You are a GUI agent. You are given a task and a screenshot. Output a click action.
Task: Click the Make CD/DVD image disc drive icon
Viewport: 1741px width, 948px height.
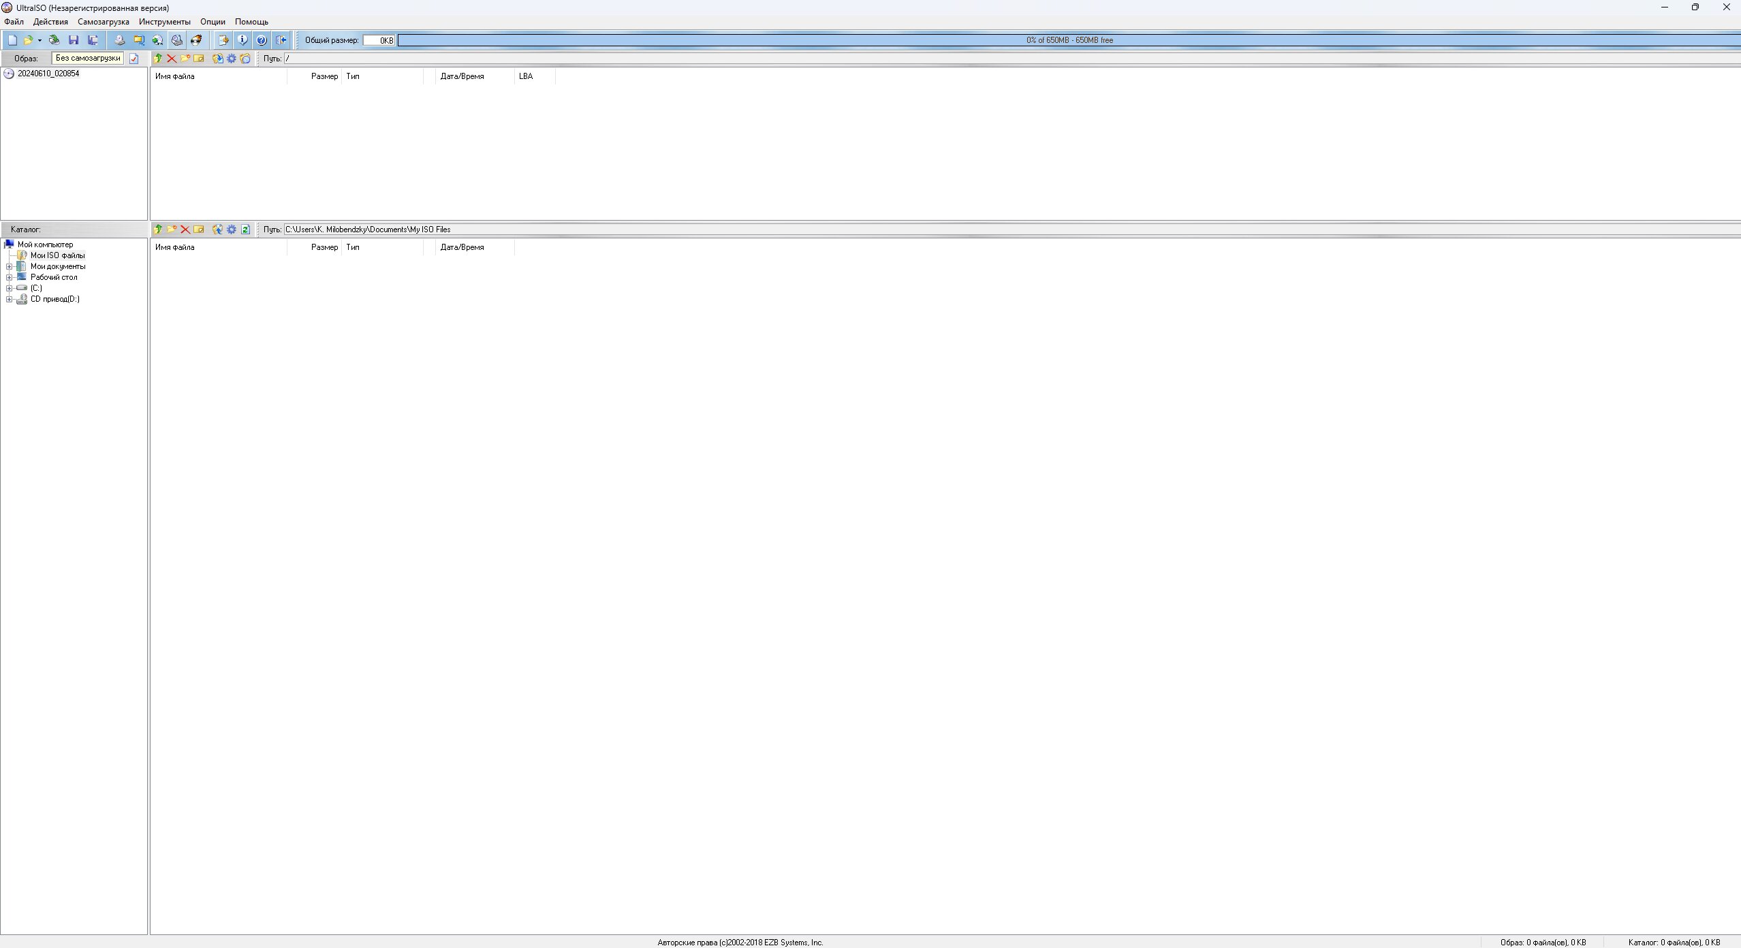[x=119, y=40]
